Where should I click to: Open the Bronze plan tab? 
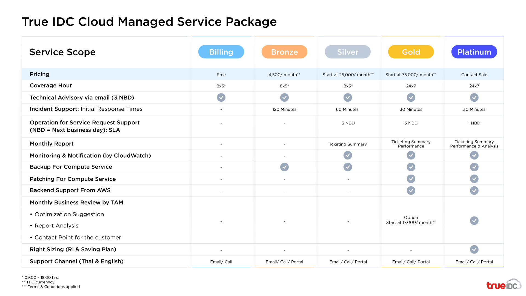pos(284,52)
